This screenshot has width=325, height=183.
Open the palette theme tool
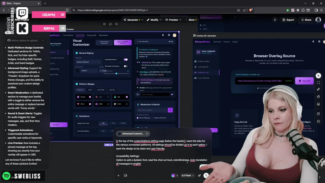(318, 114)
